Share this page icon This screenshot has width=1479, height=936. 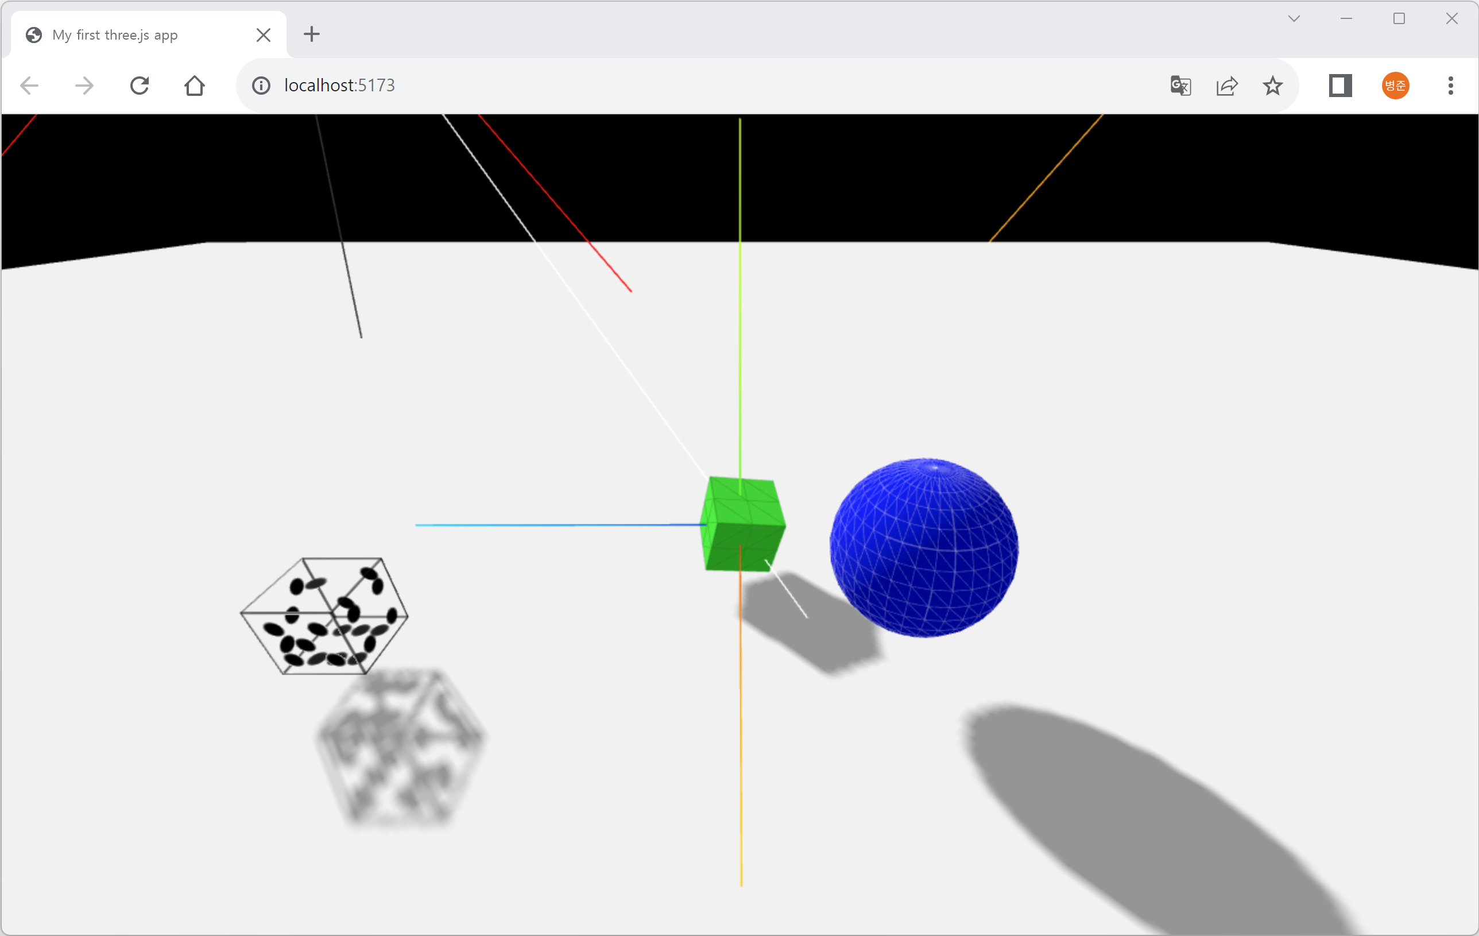(1226, 86)
